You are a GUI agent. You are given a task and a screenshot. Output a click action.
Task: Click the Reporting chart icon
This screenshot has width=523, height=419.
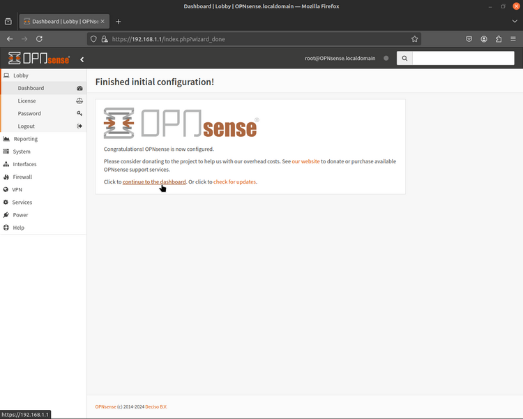coord(6,139)
